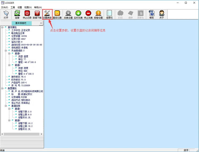
Task: Select 量程:0.0~100.0 row
Action: [26, 74]
